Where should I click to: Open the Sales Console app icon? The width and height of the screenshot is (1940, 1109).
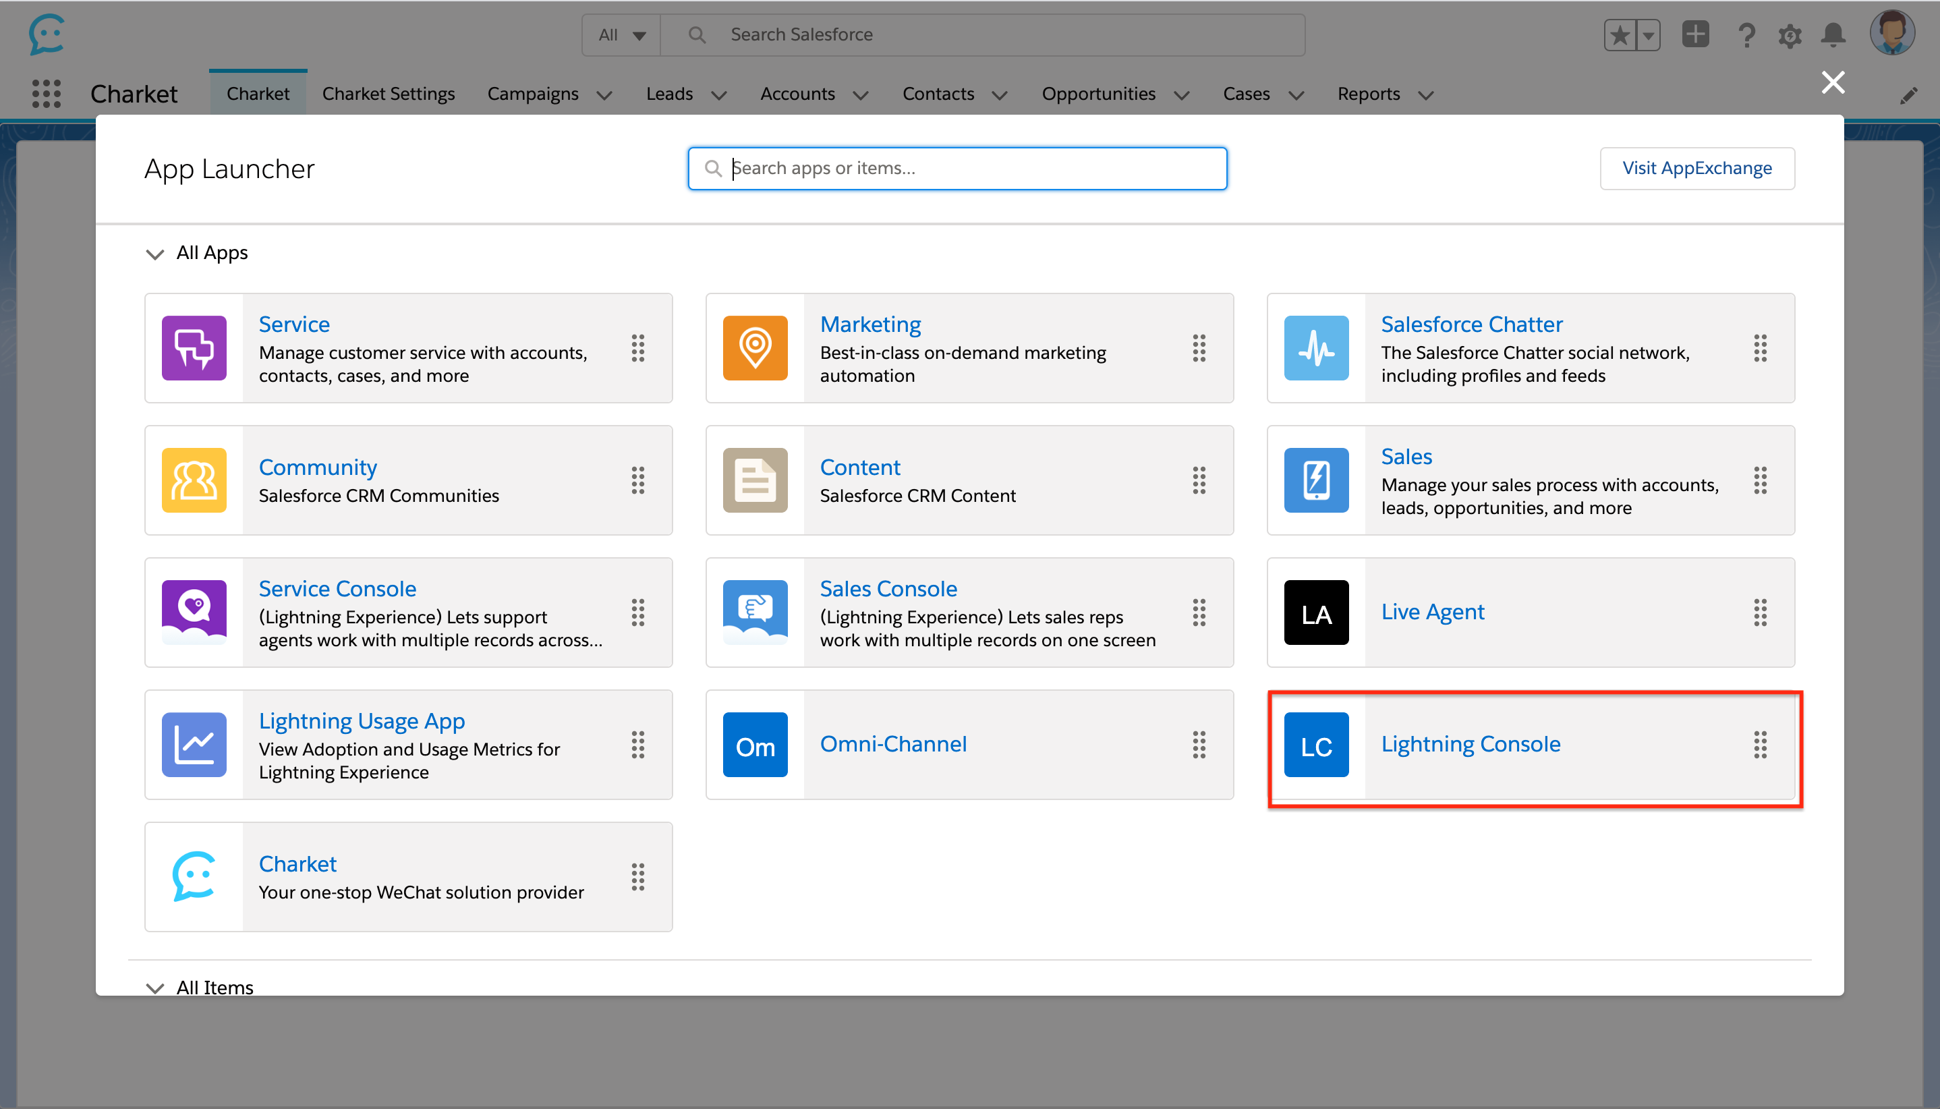755,613
